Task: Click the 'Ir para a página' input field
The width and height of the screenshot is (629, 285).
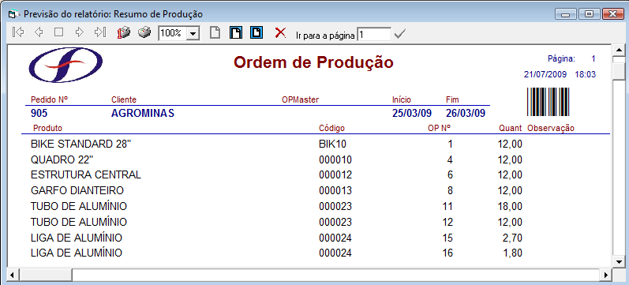Action: pos(374,35)
